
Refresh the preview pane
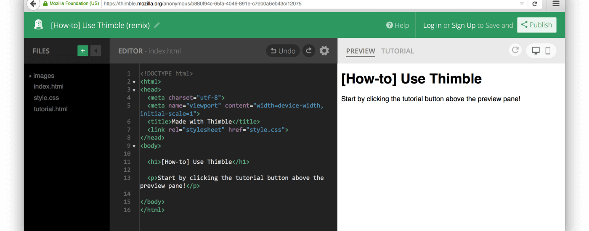tap(515, 50)
